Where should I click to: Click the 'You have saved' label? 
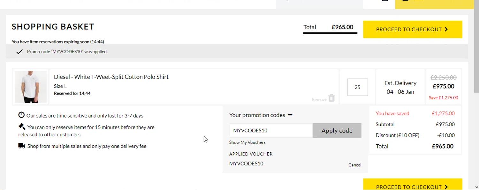click(392, 113)
